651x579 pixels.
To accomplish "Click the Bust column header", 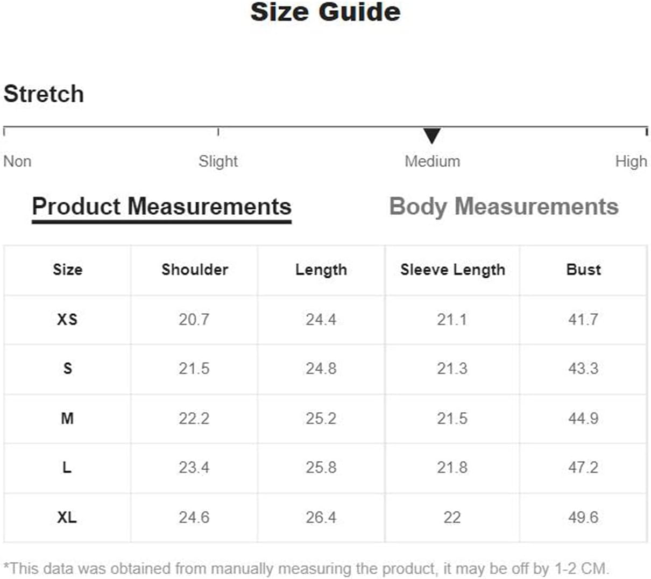I will [583, 270].
